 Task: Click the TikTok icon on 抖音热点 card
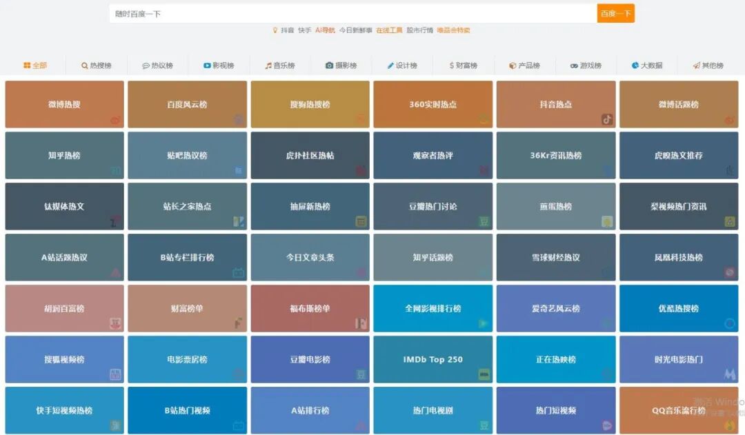pyautogui.click(x=607, y=119)
